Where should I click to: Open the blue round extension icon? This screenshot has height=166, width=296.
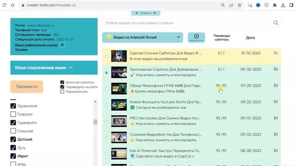[x=258, y=5]
